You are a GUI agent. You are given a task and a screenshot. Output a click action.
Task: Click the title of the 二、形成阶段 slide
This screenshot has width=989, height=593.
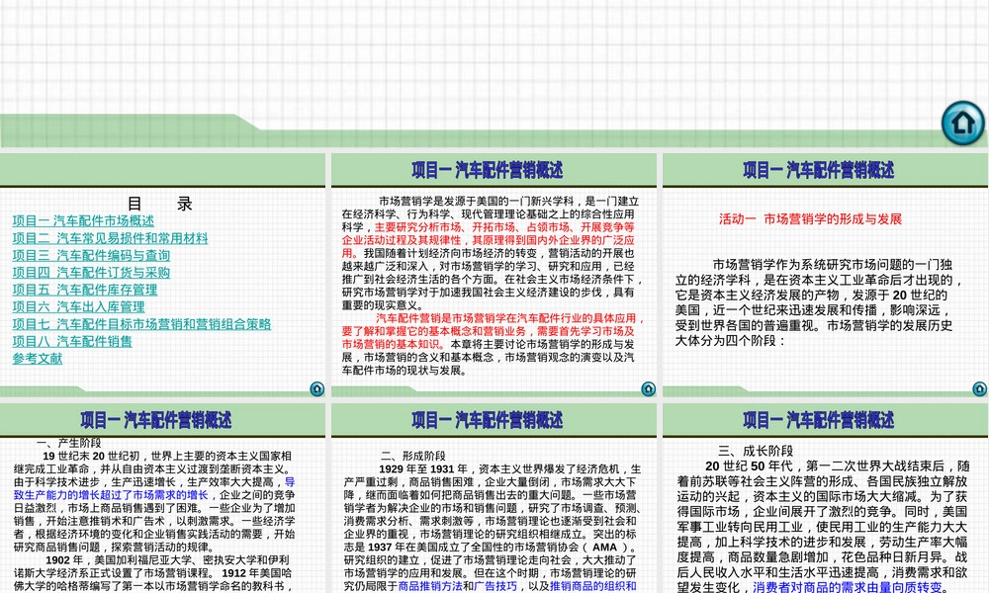tap(487, 420)
